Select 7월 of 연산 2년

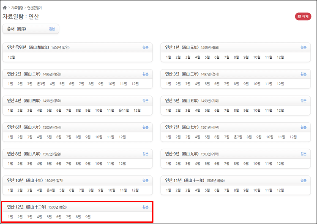81,84
